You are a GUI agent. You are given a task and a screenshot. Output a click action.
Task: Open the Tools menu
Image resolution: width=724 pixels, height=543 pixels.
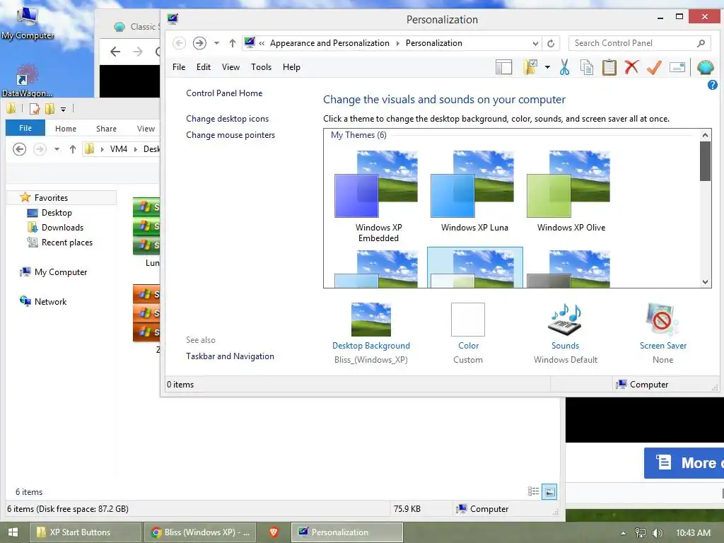tap(261, 67)
